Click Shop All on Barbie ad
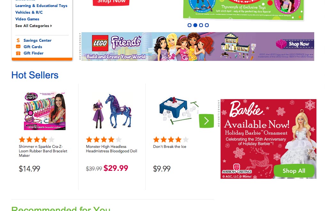Viewport: 327px width, 211px height. [x=294, y=171]
